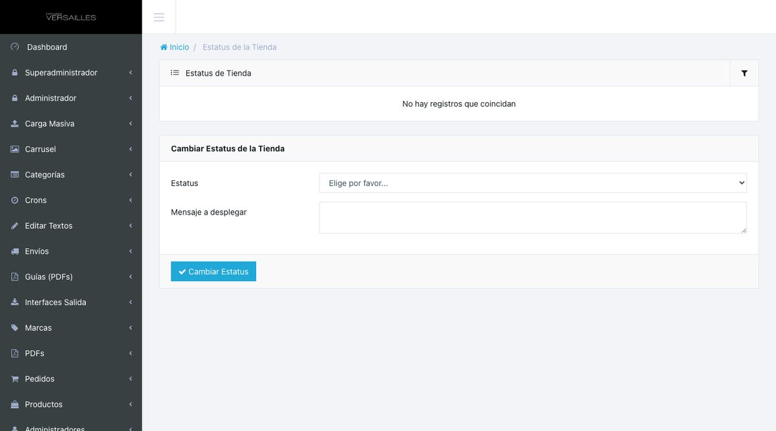Click into the Mensaje a desplegar text area
Screen dimensions: 776x431
pyautogui.click(x=533, y=218)
